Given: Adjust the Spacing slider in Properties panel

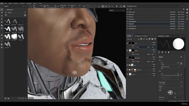Looking at the screenshot, I should pos(171,88).
